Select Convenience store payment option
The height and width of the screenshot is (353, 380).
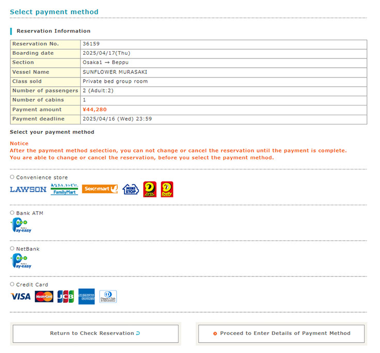click(x=12, y=177)
